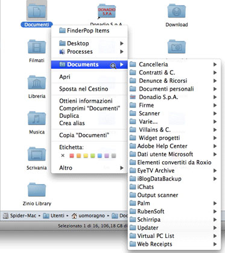The image size is (225, 253).
Task: Click the selected Documenti folder label
Action: pyautogui.click(x=37, y=25)
